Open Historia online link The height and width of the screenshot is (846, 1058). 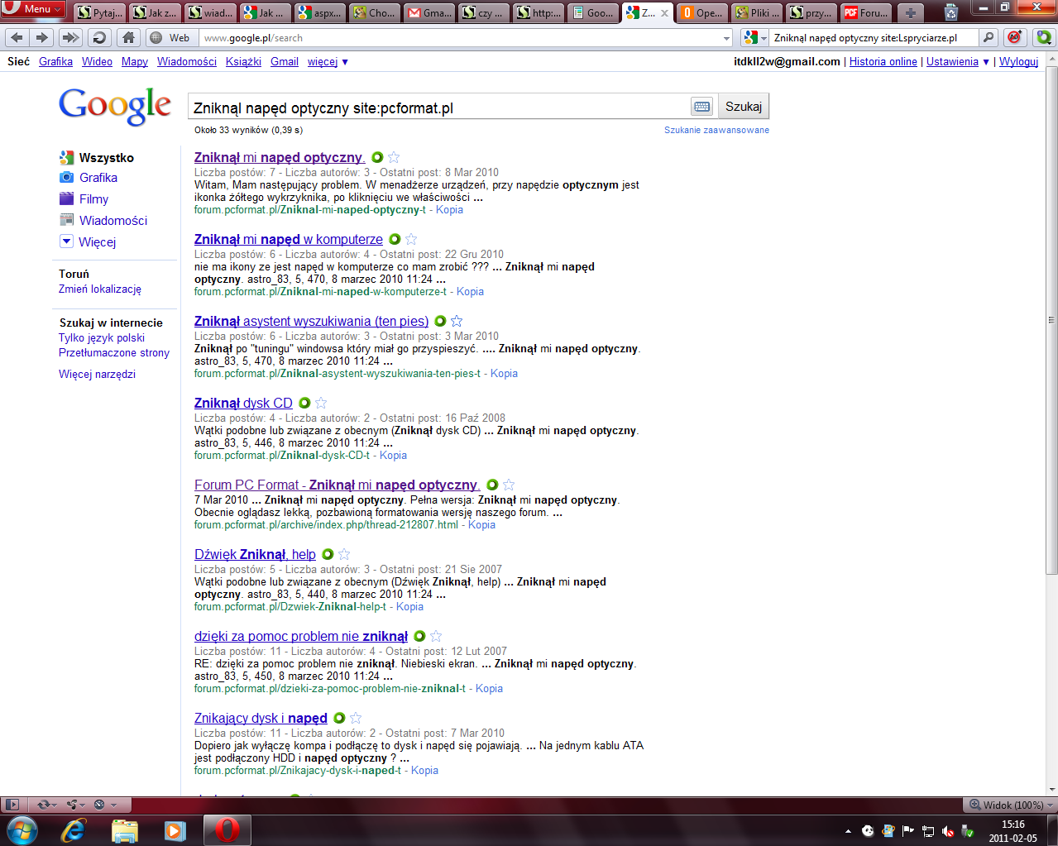(x=883, y=62)
